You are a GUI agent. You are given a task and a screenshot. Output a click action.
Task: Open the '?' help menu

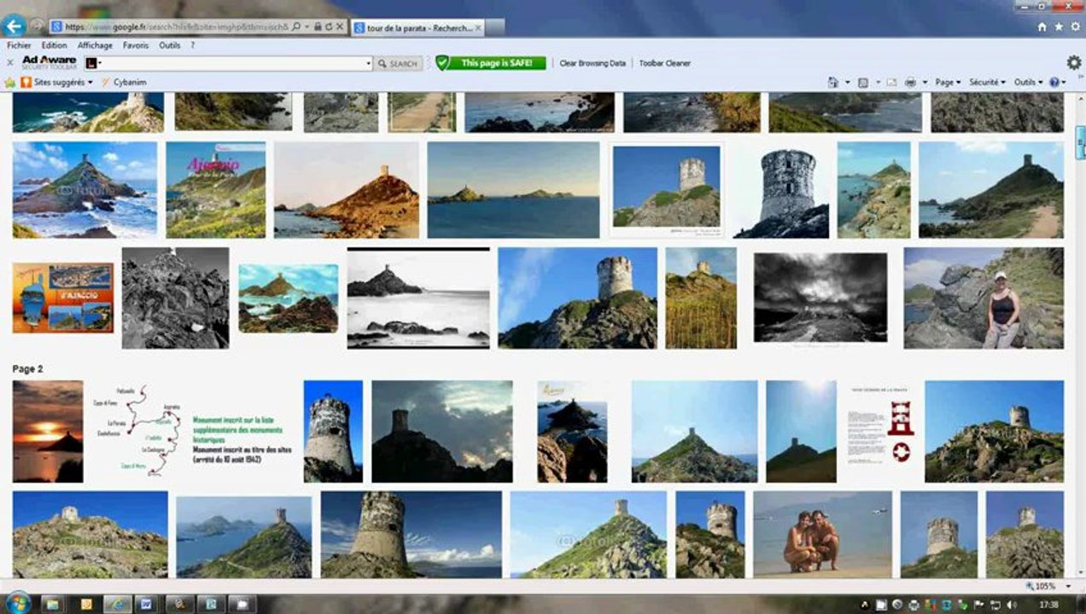click(192, 45)
